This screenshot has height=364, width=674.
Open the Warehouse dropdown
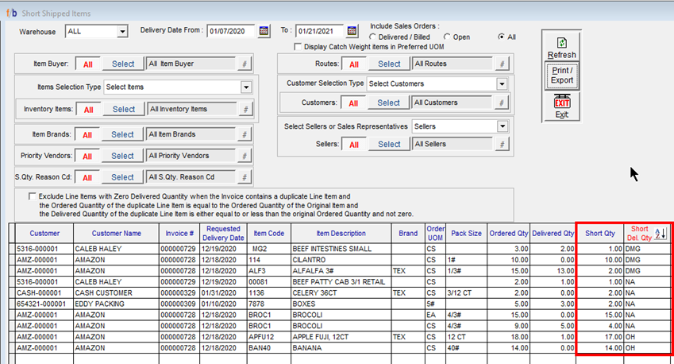click(x=122, y=31)
